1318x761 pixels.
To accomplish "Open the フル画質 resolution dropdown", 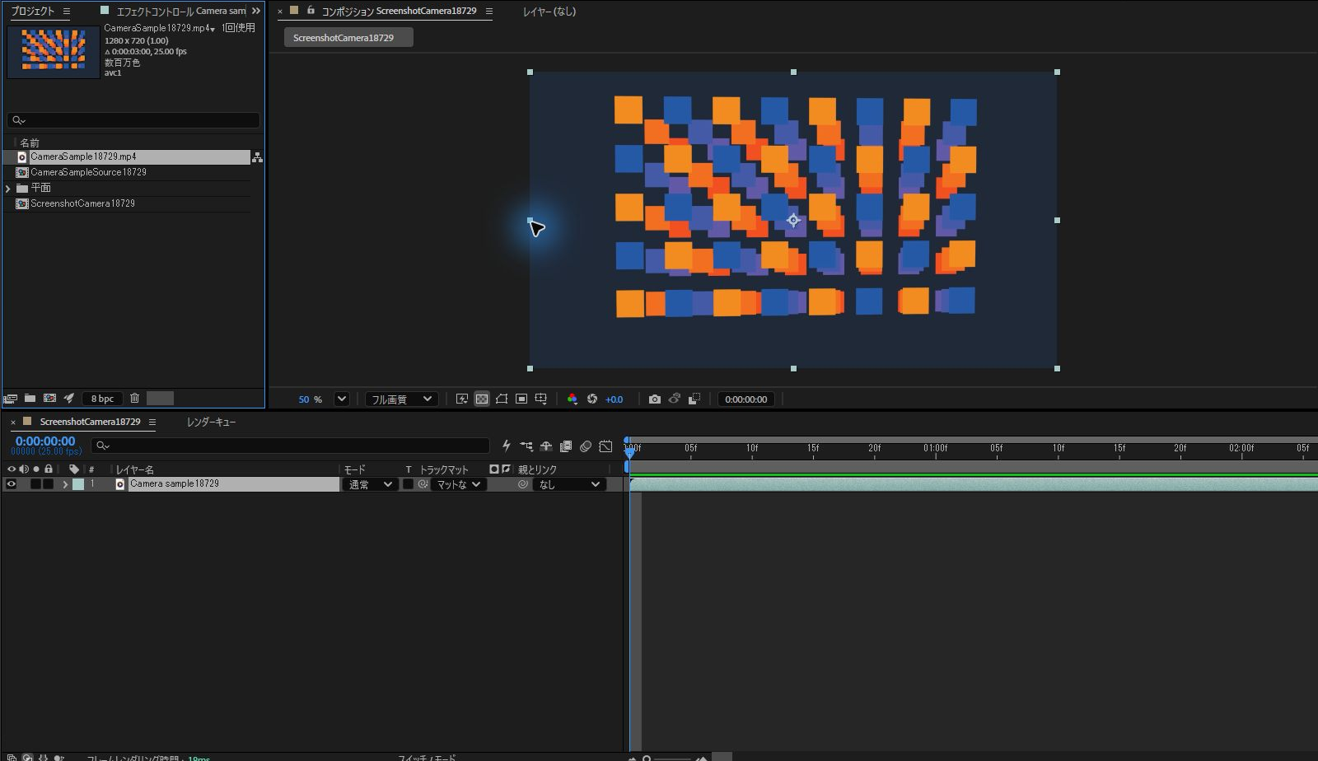I will tap(400, 399).
